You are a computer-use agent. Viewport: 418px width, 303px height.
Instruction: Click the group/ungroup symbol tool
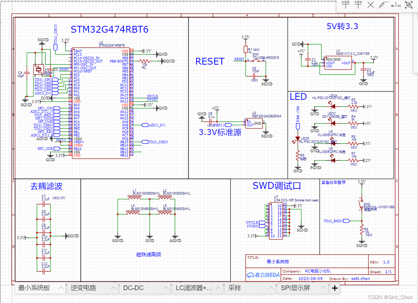point(408,5)
